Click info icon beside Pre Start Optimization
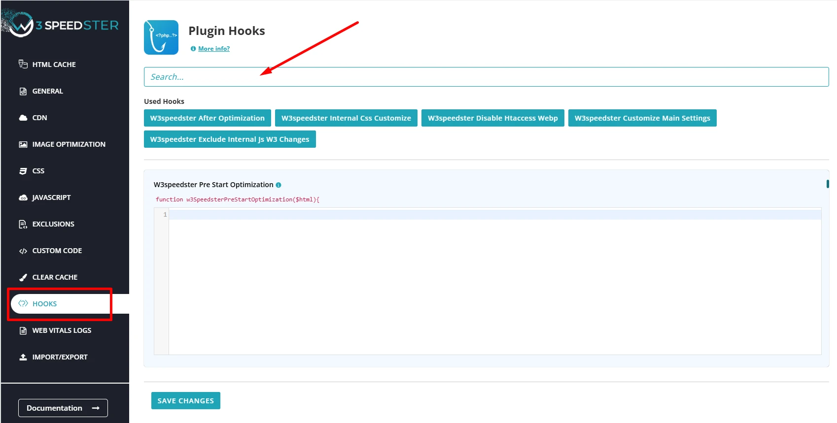This screenshot has height=423, width=837. [279, 185]
